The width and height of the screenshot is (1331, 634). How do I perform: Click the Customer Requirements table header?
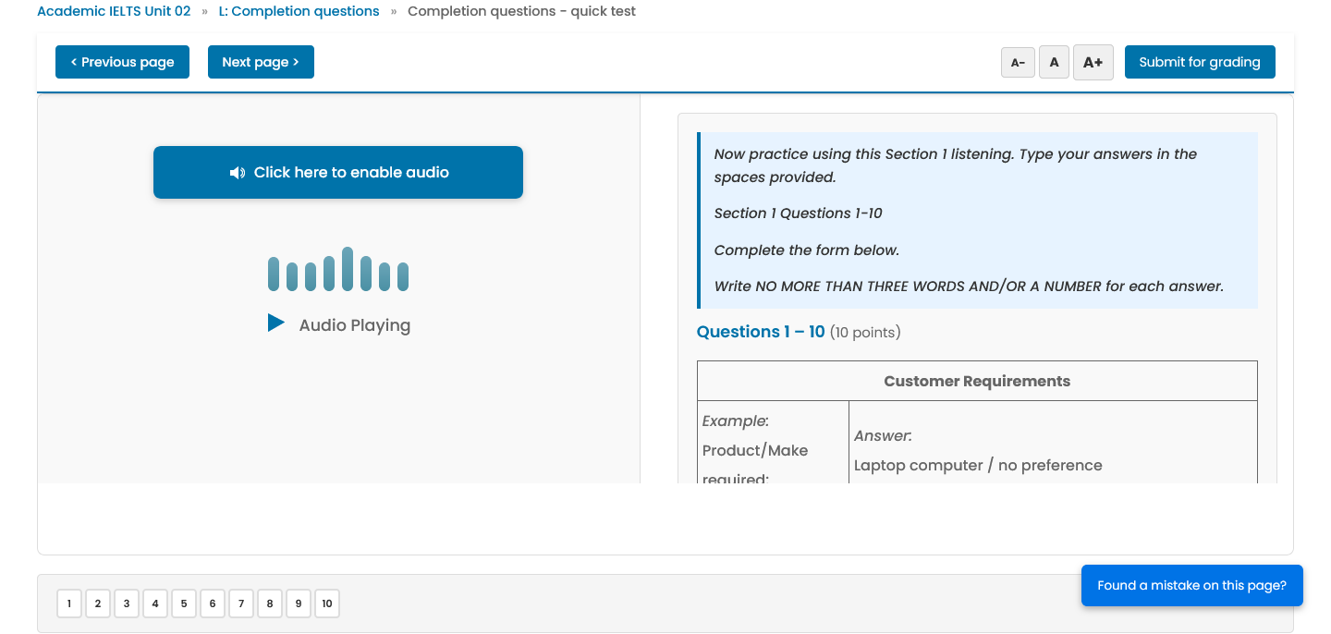click(977, 381)
